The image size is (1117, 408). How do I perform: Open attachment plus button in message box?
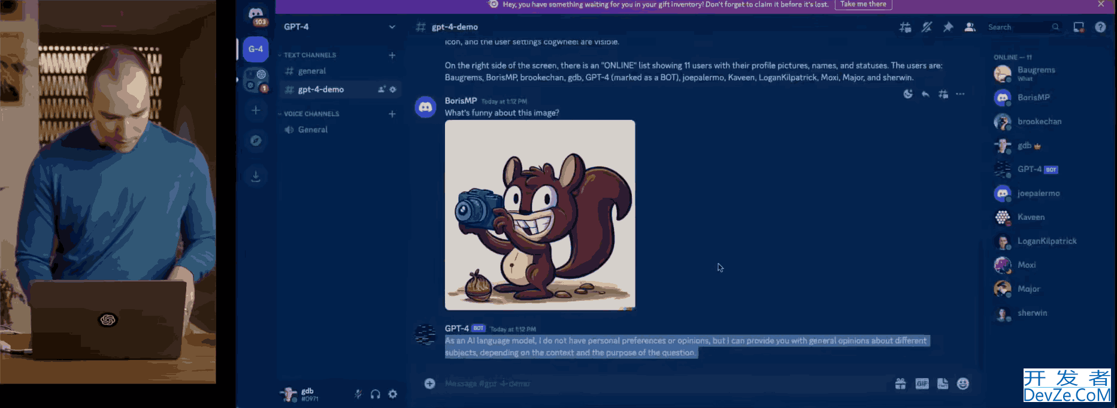click(x=429, y=383)
